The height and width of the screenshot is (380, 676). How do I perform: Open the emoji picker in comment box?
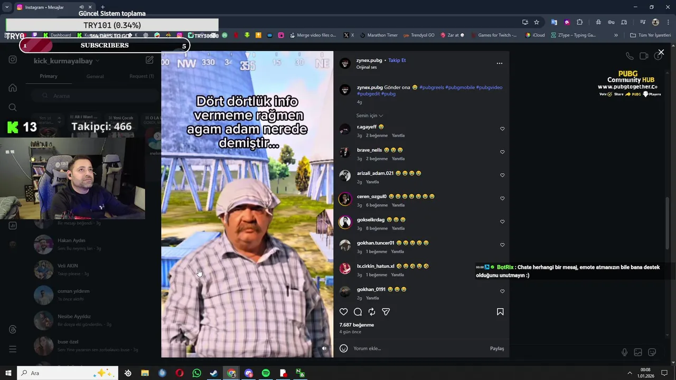pyautogui.click(x=344, y=348)
